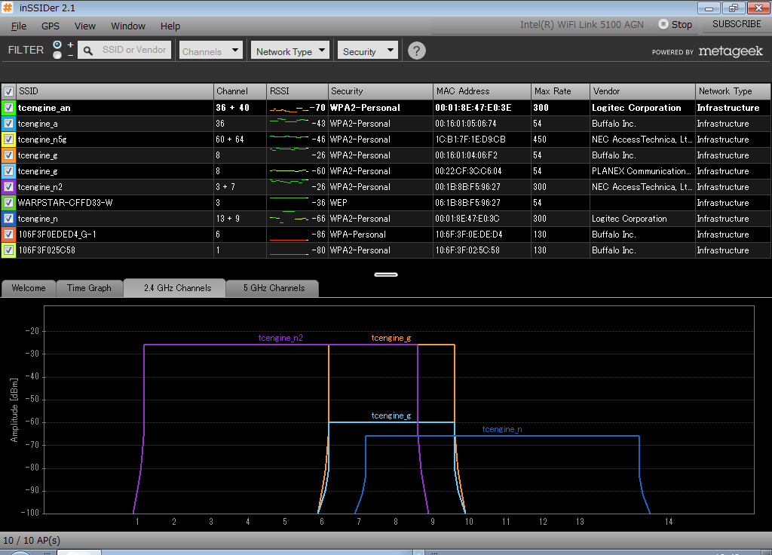Open the Window menu
The image size is (772, 555).
[x=128, y=26]
